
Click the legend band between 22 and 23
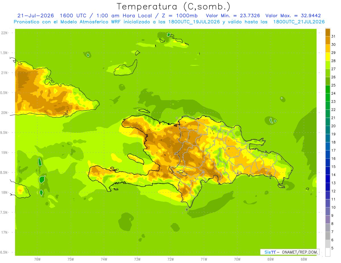tap(328, 105)
